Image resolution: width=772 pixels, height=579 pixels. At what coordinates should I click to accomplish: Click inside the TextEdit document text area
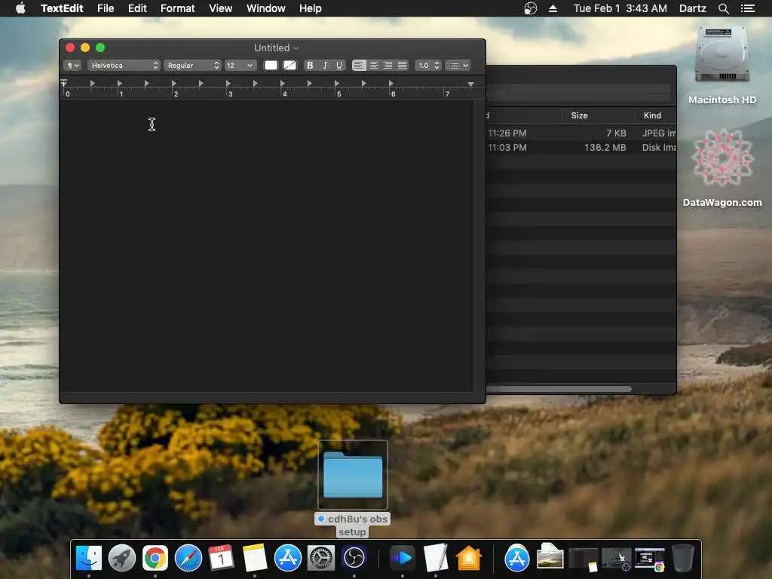point(266,245)
